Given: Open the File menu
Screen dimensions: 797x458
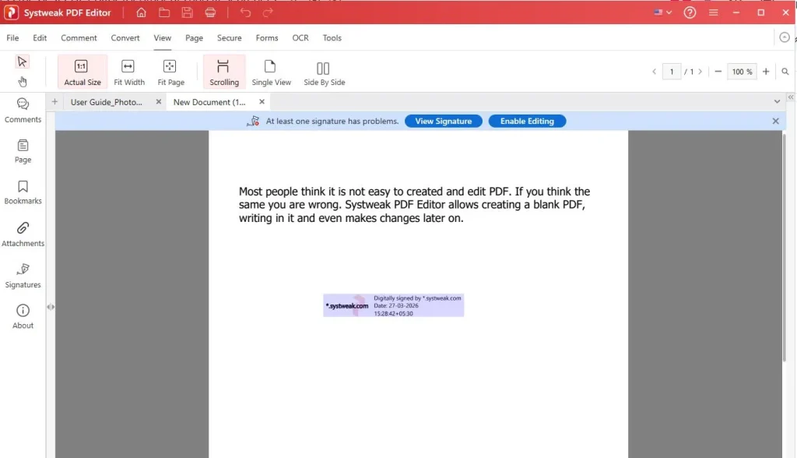Looking at the screenshot, I should point(12,38).
